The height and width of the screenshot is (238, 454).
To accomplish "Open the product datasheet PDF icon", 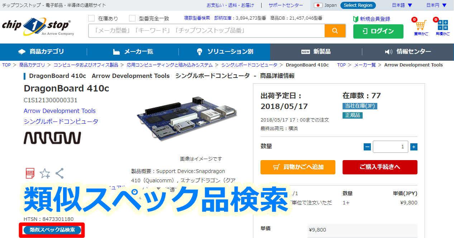I will pos(30,173).
